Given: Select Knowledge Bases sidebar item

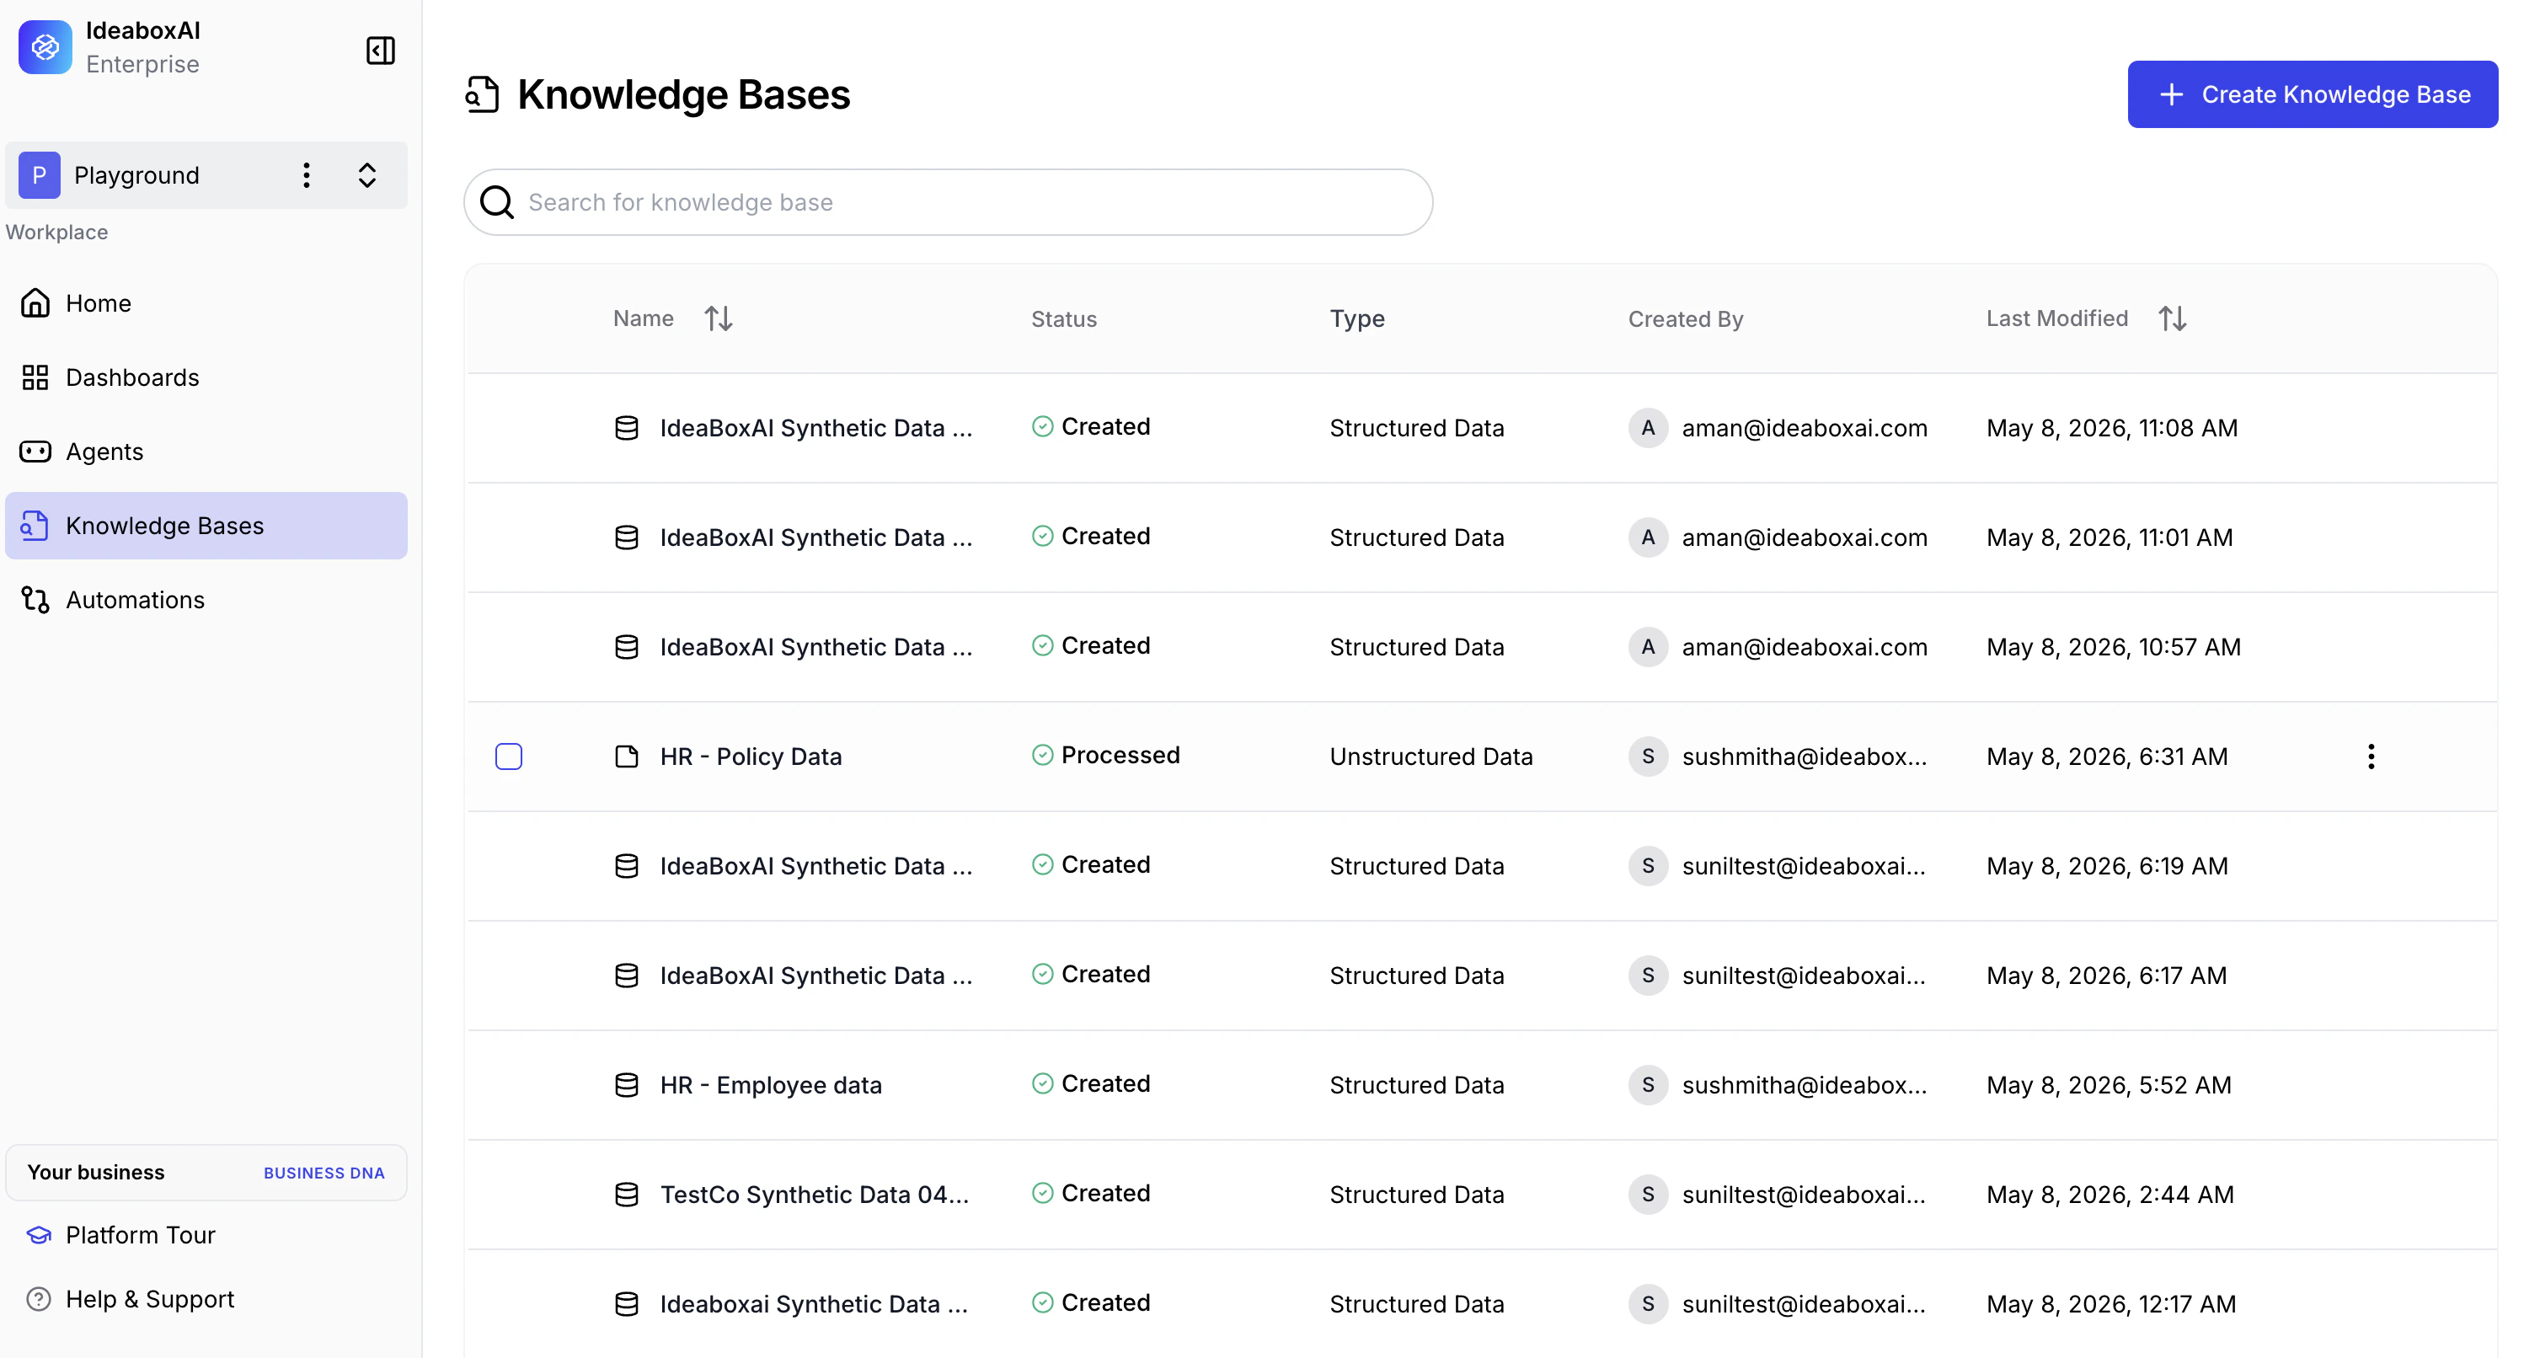Looking at the screenshot, I should point(206,527).
